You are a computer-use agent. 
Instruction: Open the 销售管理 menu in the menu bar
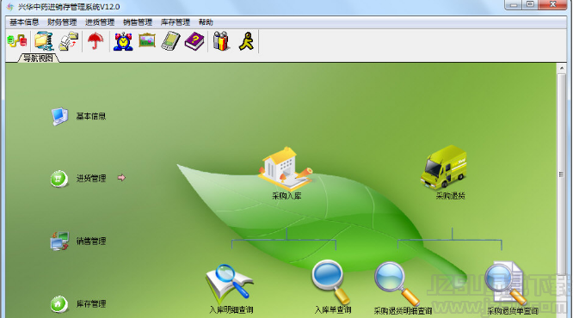click(138, 22)
